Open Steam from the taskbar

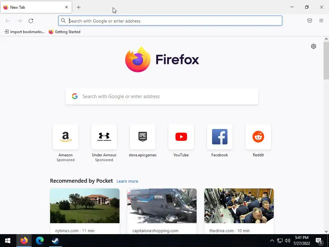(55, 241)
